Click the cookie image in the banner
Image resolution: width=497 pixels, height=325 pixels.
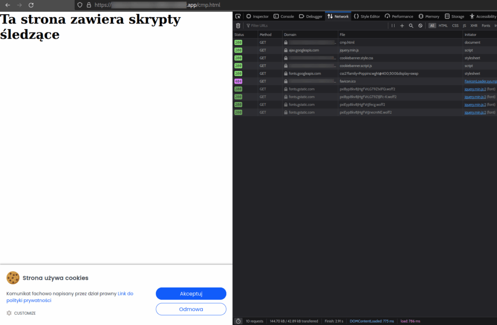(13, 278)
